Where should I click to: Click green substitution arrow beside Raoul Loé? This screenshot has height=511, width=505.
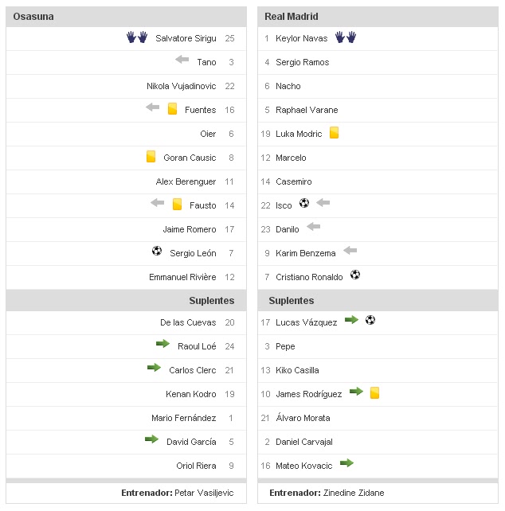tap(163, 344)
